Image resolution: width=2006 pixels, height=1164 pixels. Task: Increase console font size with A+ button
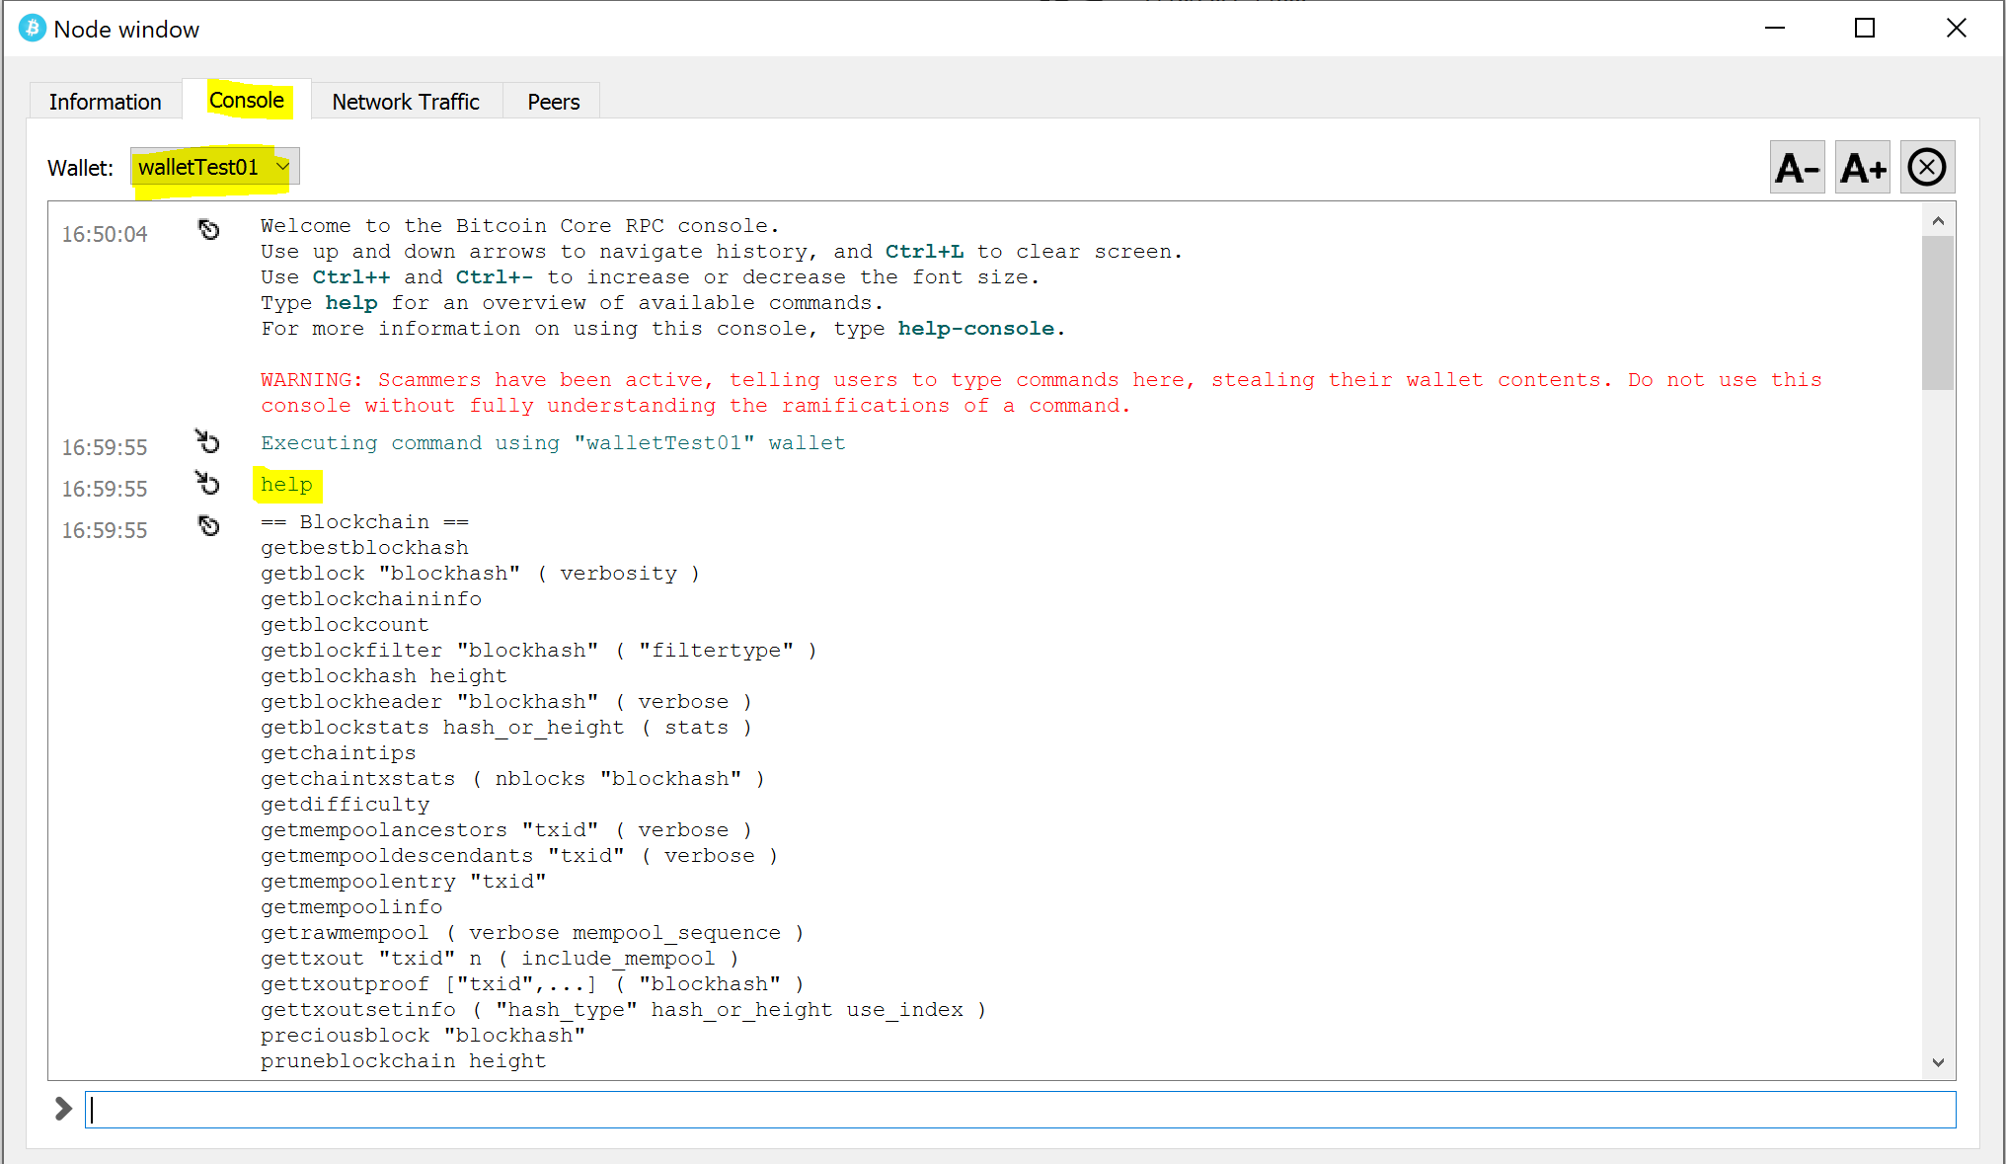click(x=1863, y=168)
